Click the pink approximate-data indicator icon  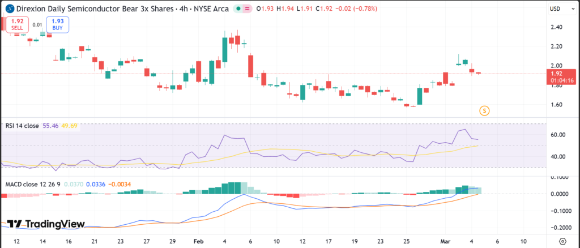(248, 9)
